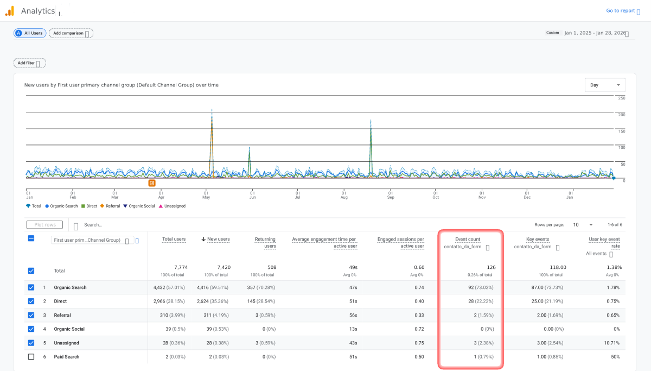Click the Organic Social legend swatch
651x371 pixels.
pos(125,206)
